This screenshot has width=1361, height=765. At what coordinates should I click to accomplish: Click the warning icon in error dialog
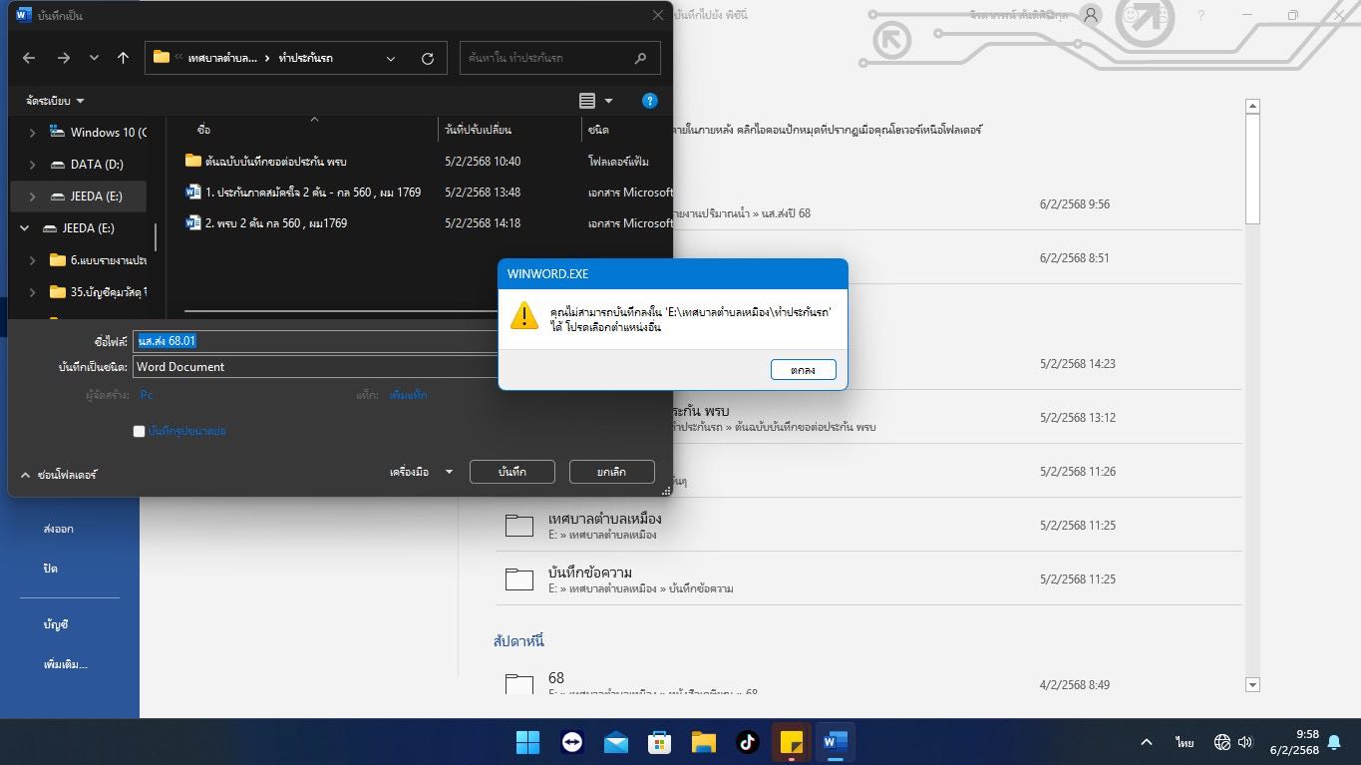(x=523, y=315)
